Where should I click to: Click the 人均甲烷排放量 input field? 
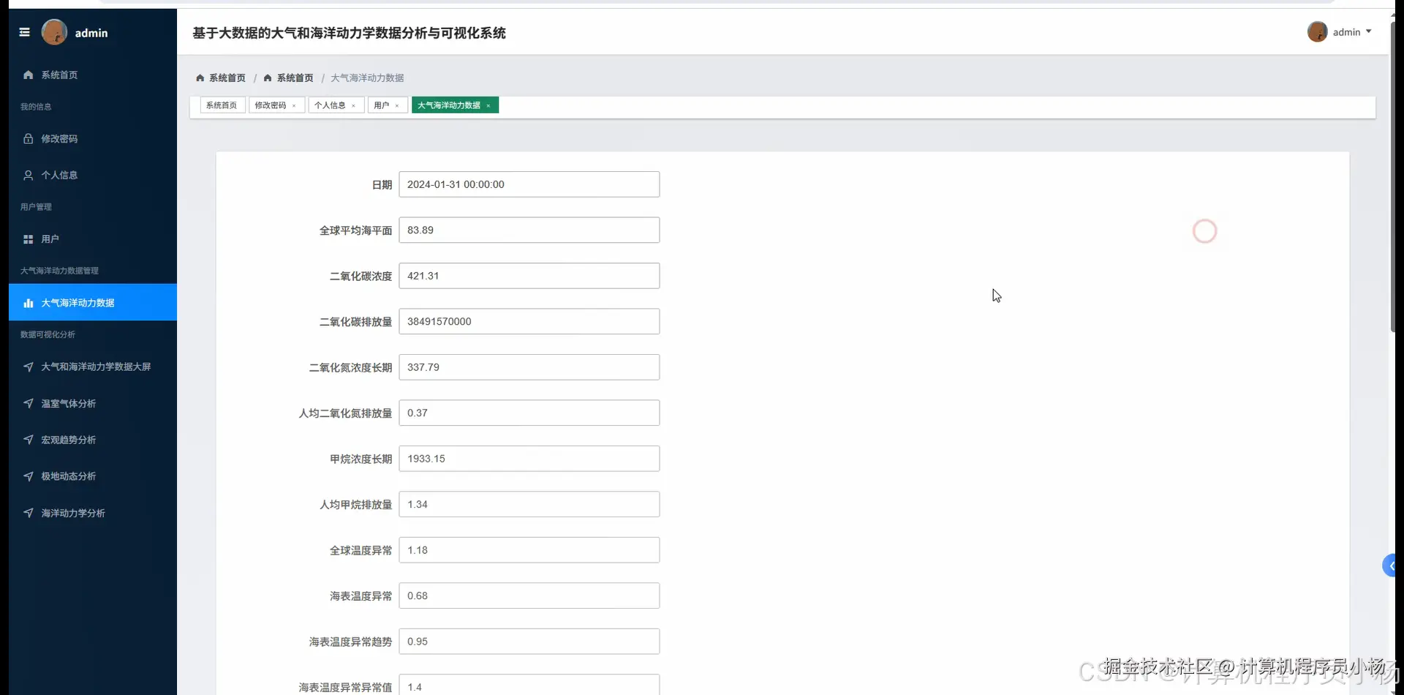pyautogui.click(x=529, y=504)
